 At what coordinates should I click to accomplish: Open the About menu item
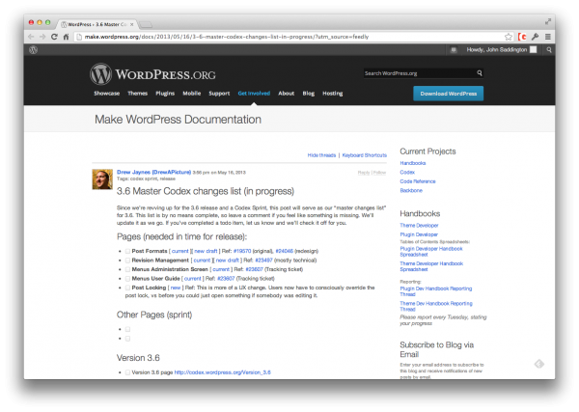(287, 94)
